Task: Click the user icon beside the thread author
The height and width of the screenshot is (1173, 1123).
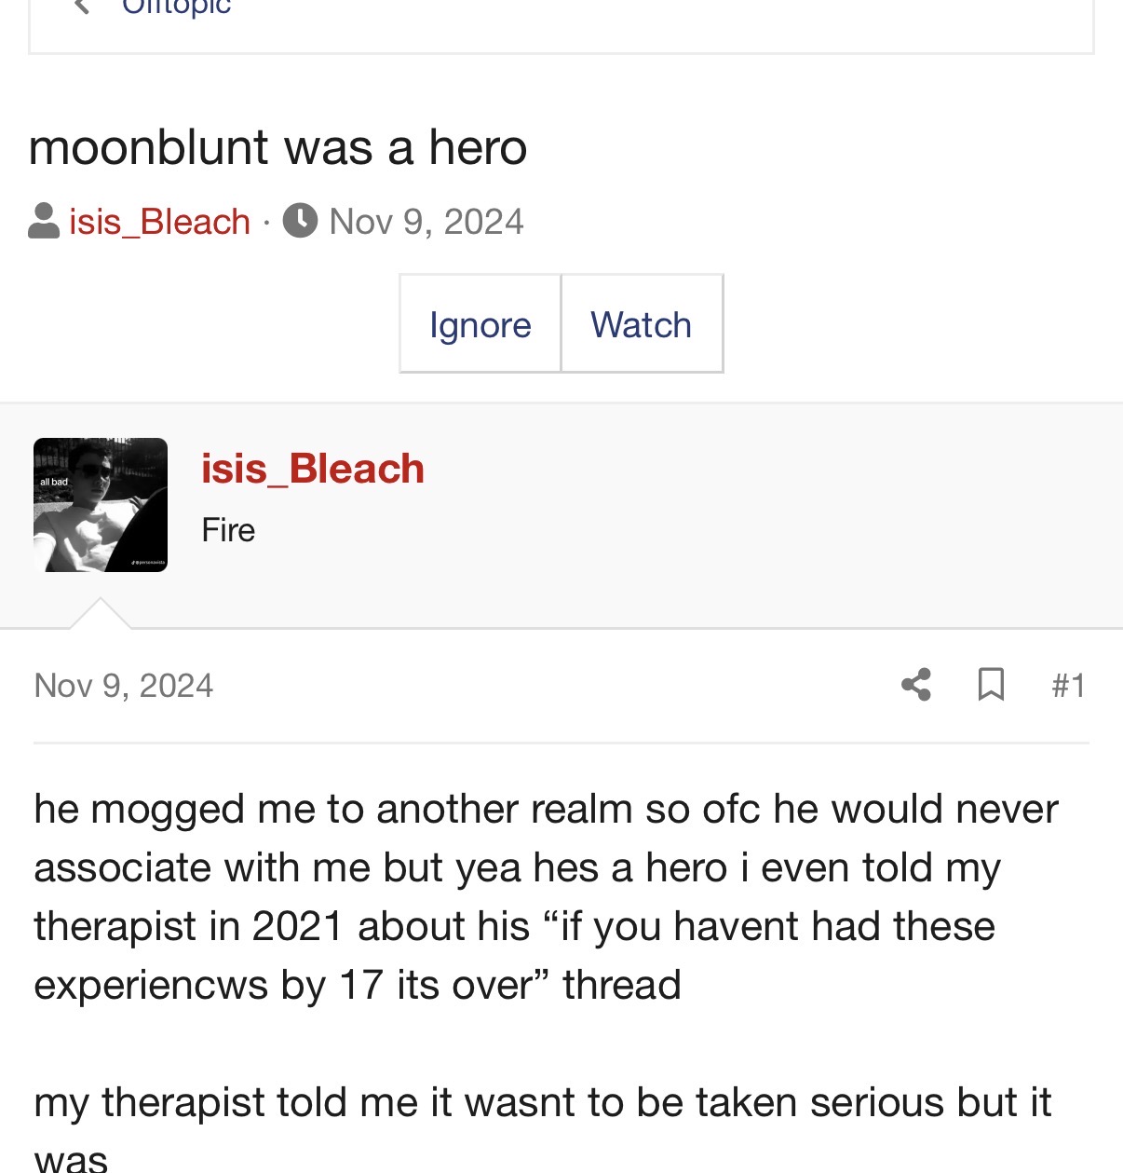Action: 44,222
